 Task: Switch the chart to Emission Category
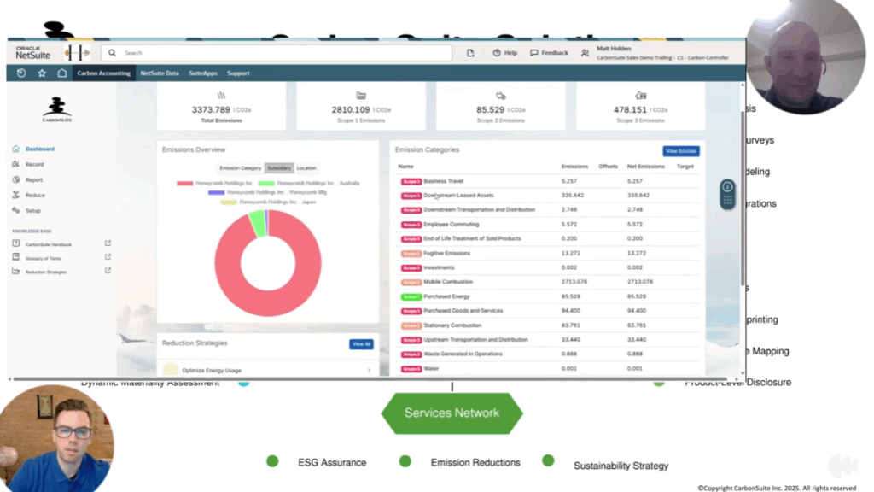click(x=240, y=168)
